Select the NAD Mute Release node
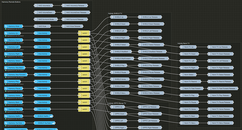This screenshot has height=130, width=242. [73, 26]
